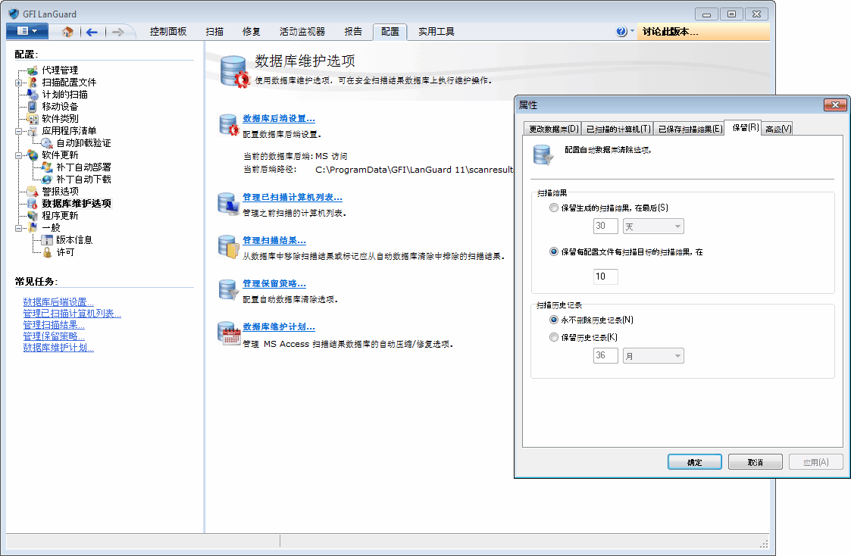Click the 补丁自动部署 tree icon
This screenshot has width=851, height=556.
(x=47, y=167)
